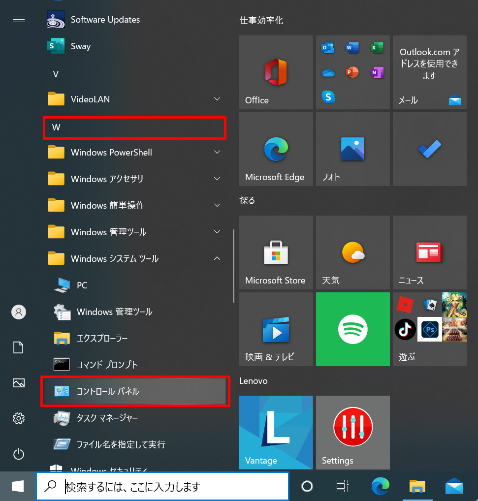Screen dimensions: 478x501
Task: Expand the Windows 簡単操作 folder
Action: (x=134, y=205)
